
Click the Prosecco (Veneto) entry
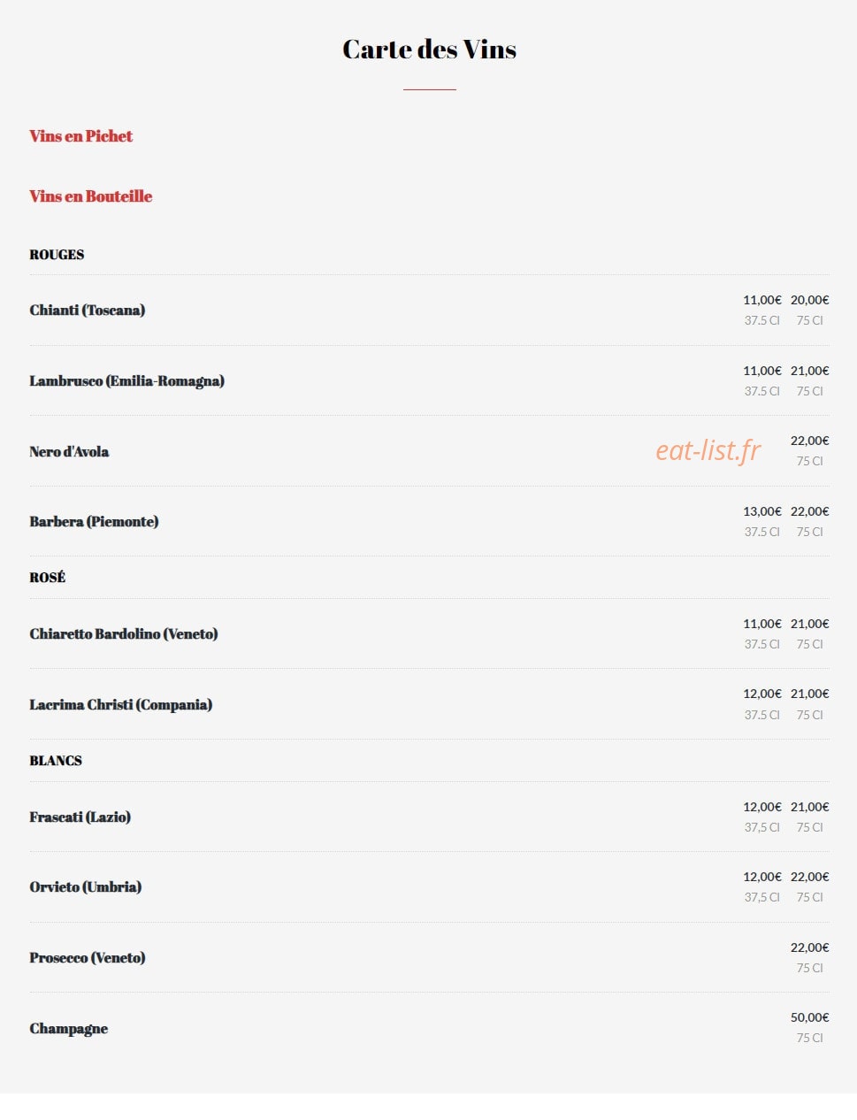click(x=87, y=958)
